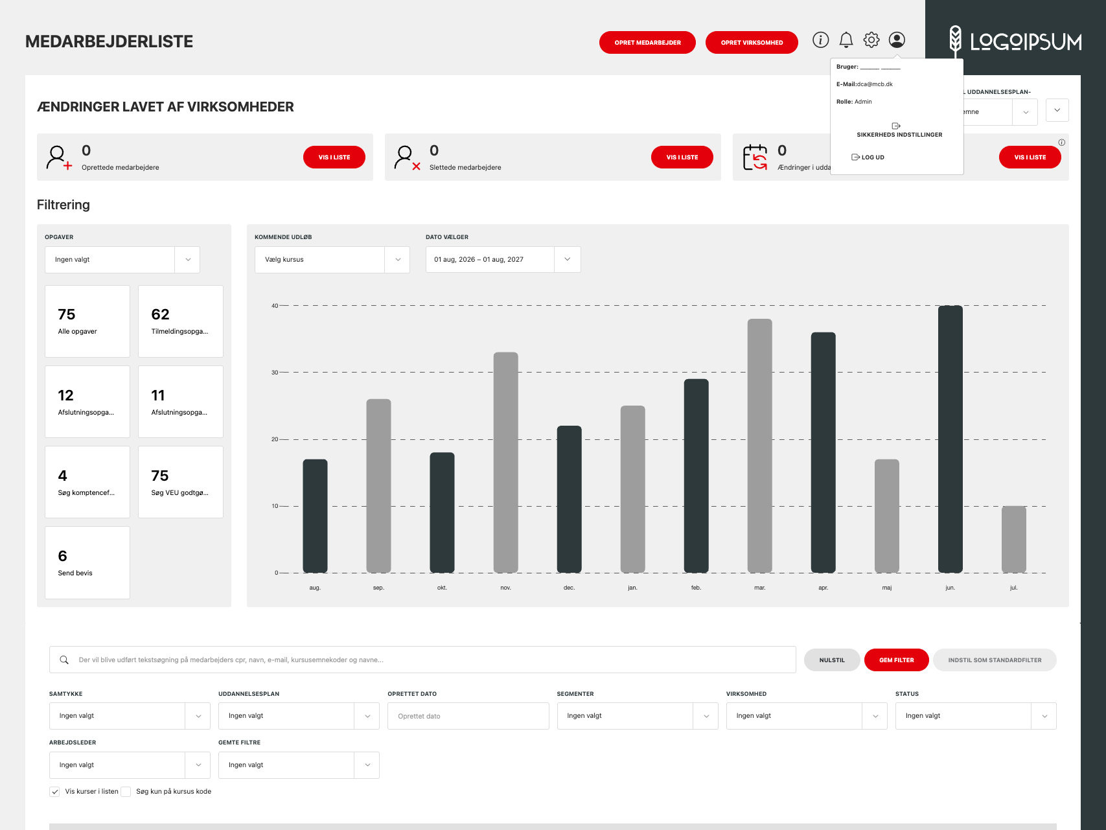Expand the Uddannelsesplan filter dropdown
This screenshot has height=830, width=1106.
pos(299,716)
